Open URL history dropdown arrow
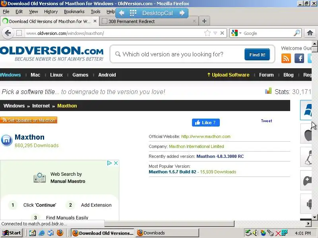 coord(215,33)
